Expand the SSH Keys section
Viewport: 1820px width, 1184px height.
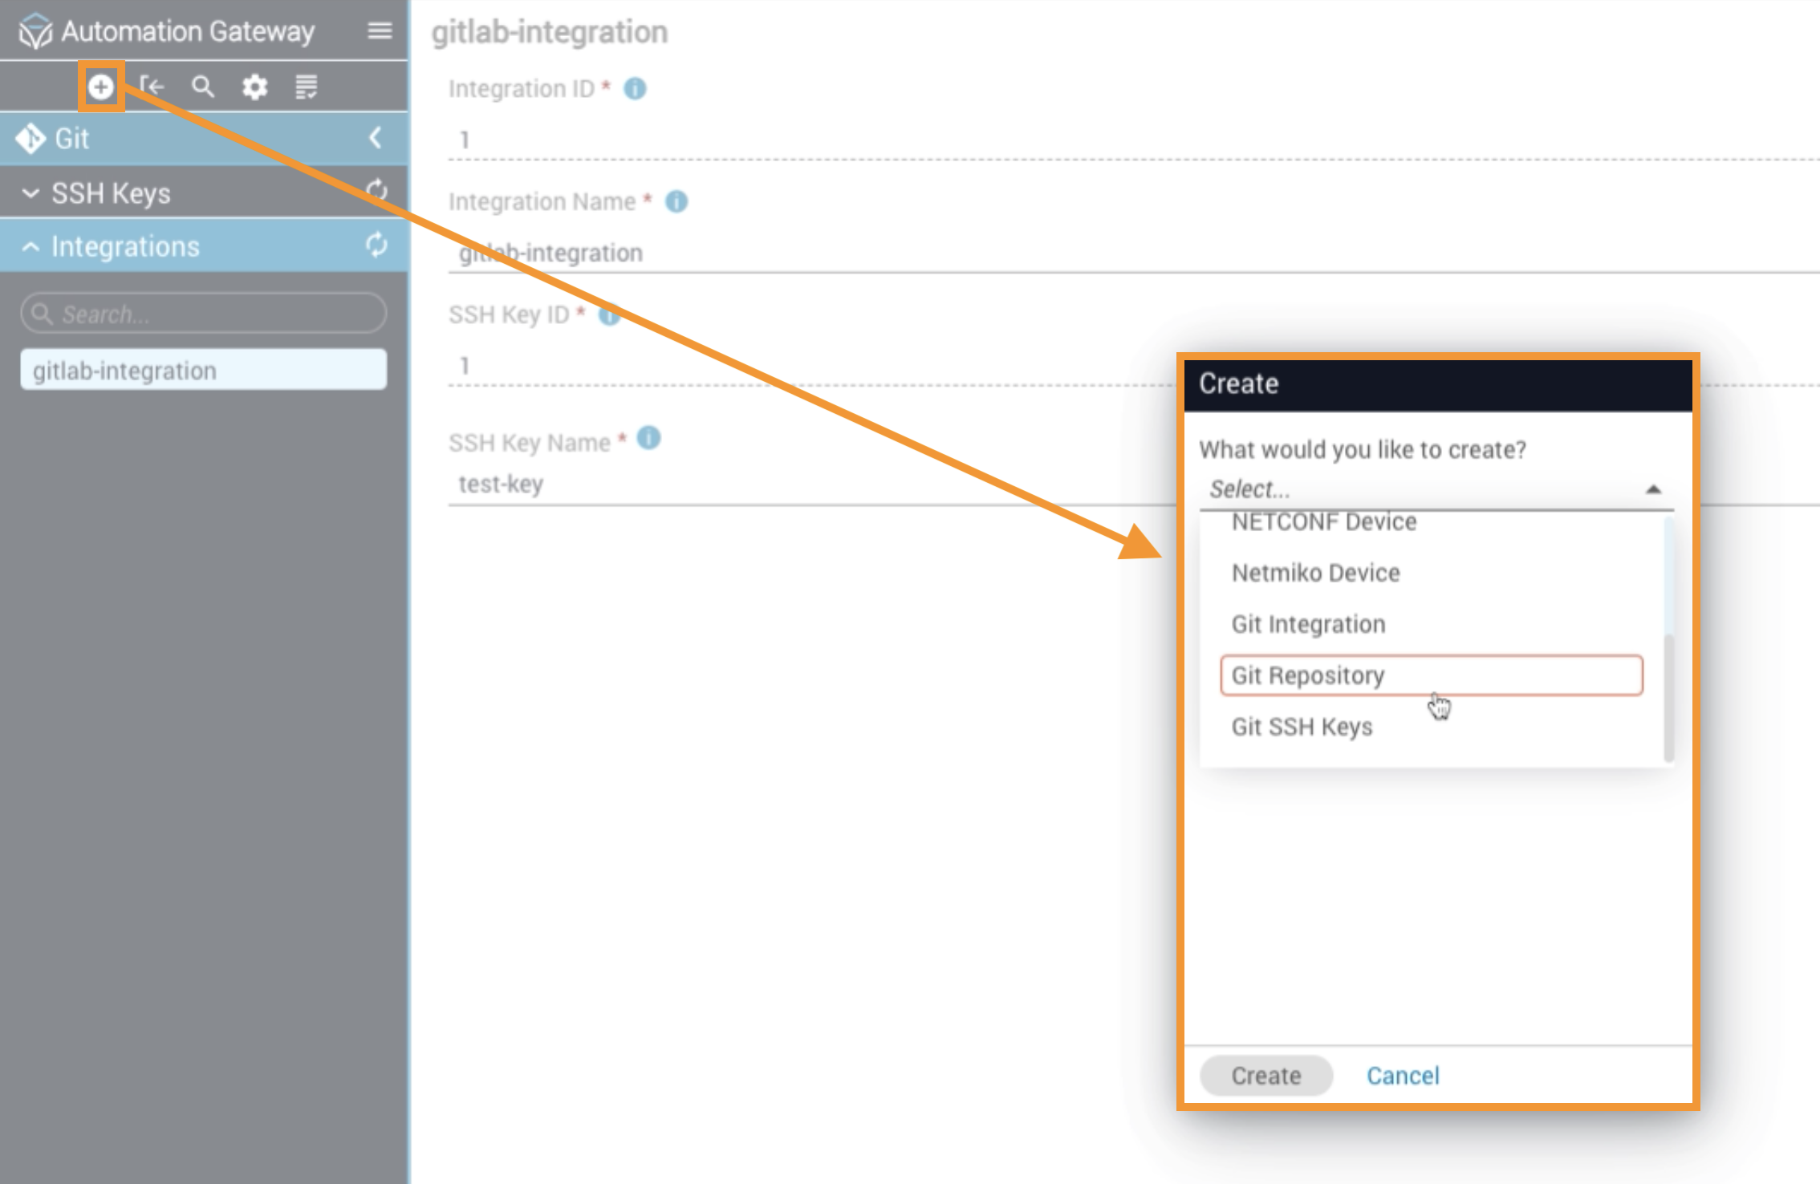[x=30, y=193]
